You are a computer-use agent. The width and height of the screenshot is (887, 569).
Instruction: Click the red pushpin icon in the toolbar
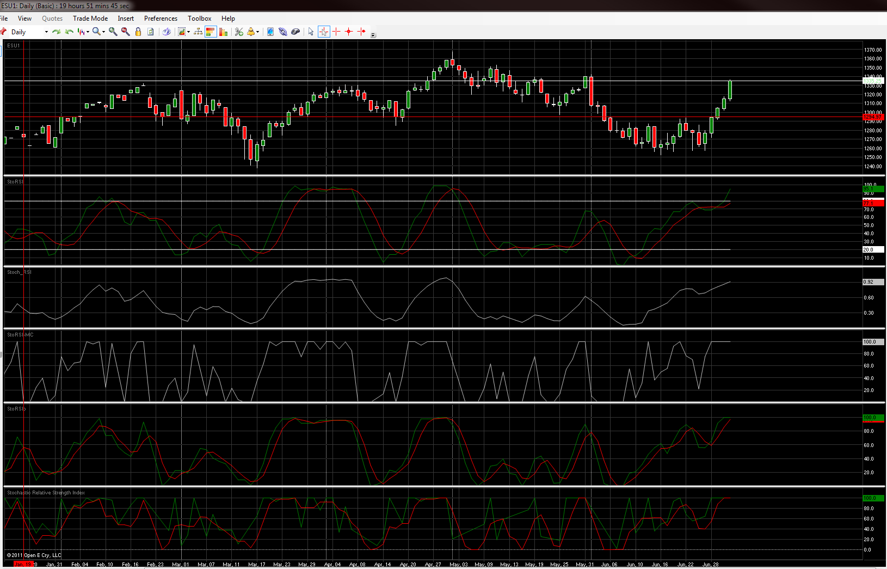click(x=3, y=32)
